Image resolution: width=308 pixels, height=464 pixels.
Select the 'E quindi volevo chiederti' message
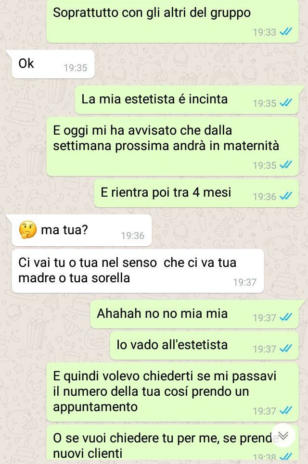pyautogui.click(x=172, y=392)
